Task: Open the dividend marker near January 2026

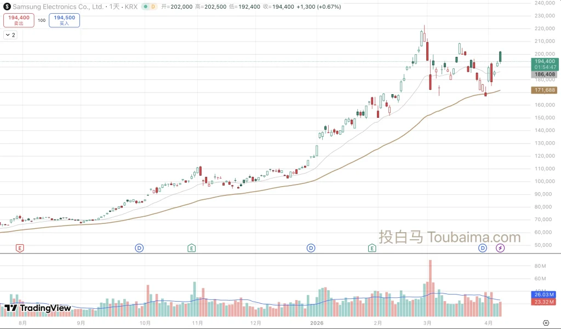Action: (311, 248)
